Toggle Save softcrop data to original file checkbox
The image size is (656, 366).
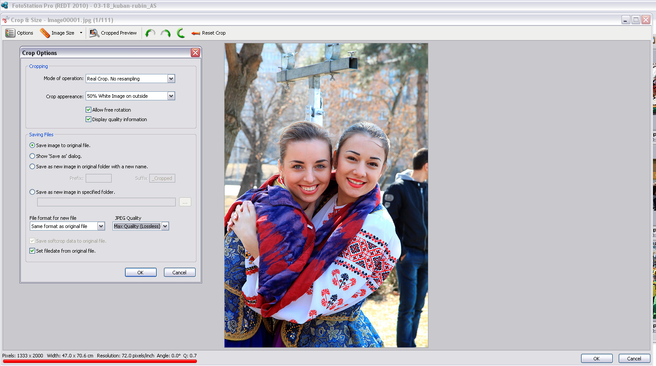[32, 241]
